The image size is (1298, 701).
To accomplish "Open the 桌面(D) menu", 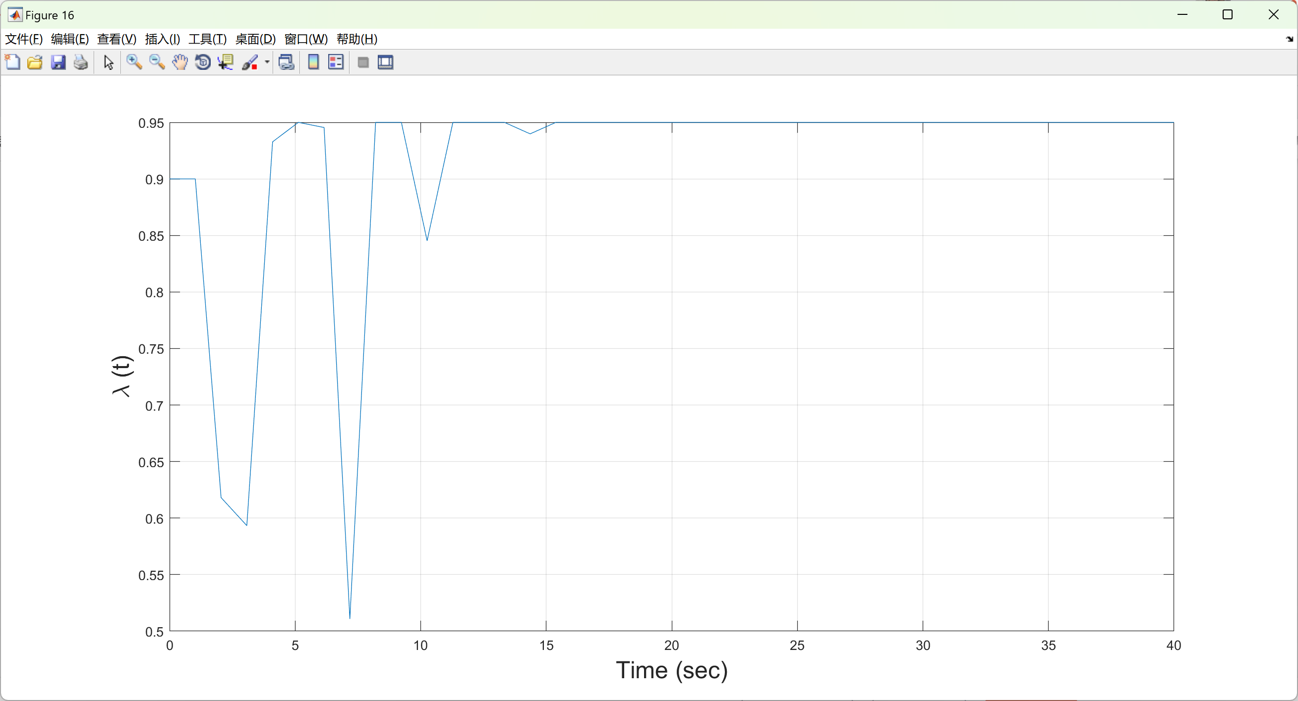I will [255, 39].
